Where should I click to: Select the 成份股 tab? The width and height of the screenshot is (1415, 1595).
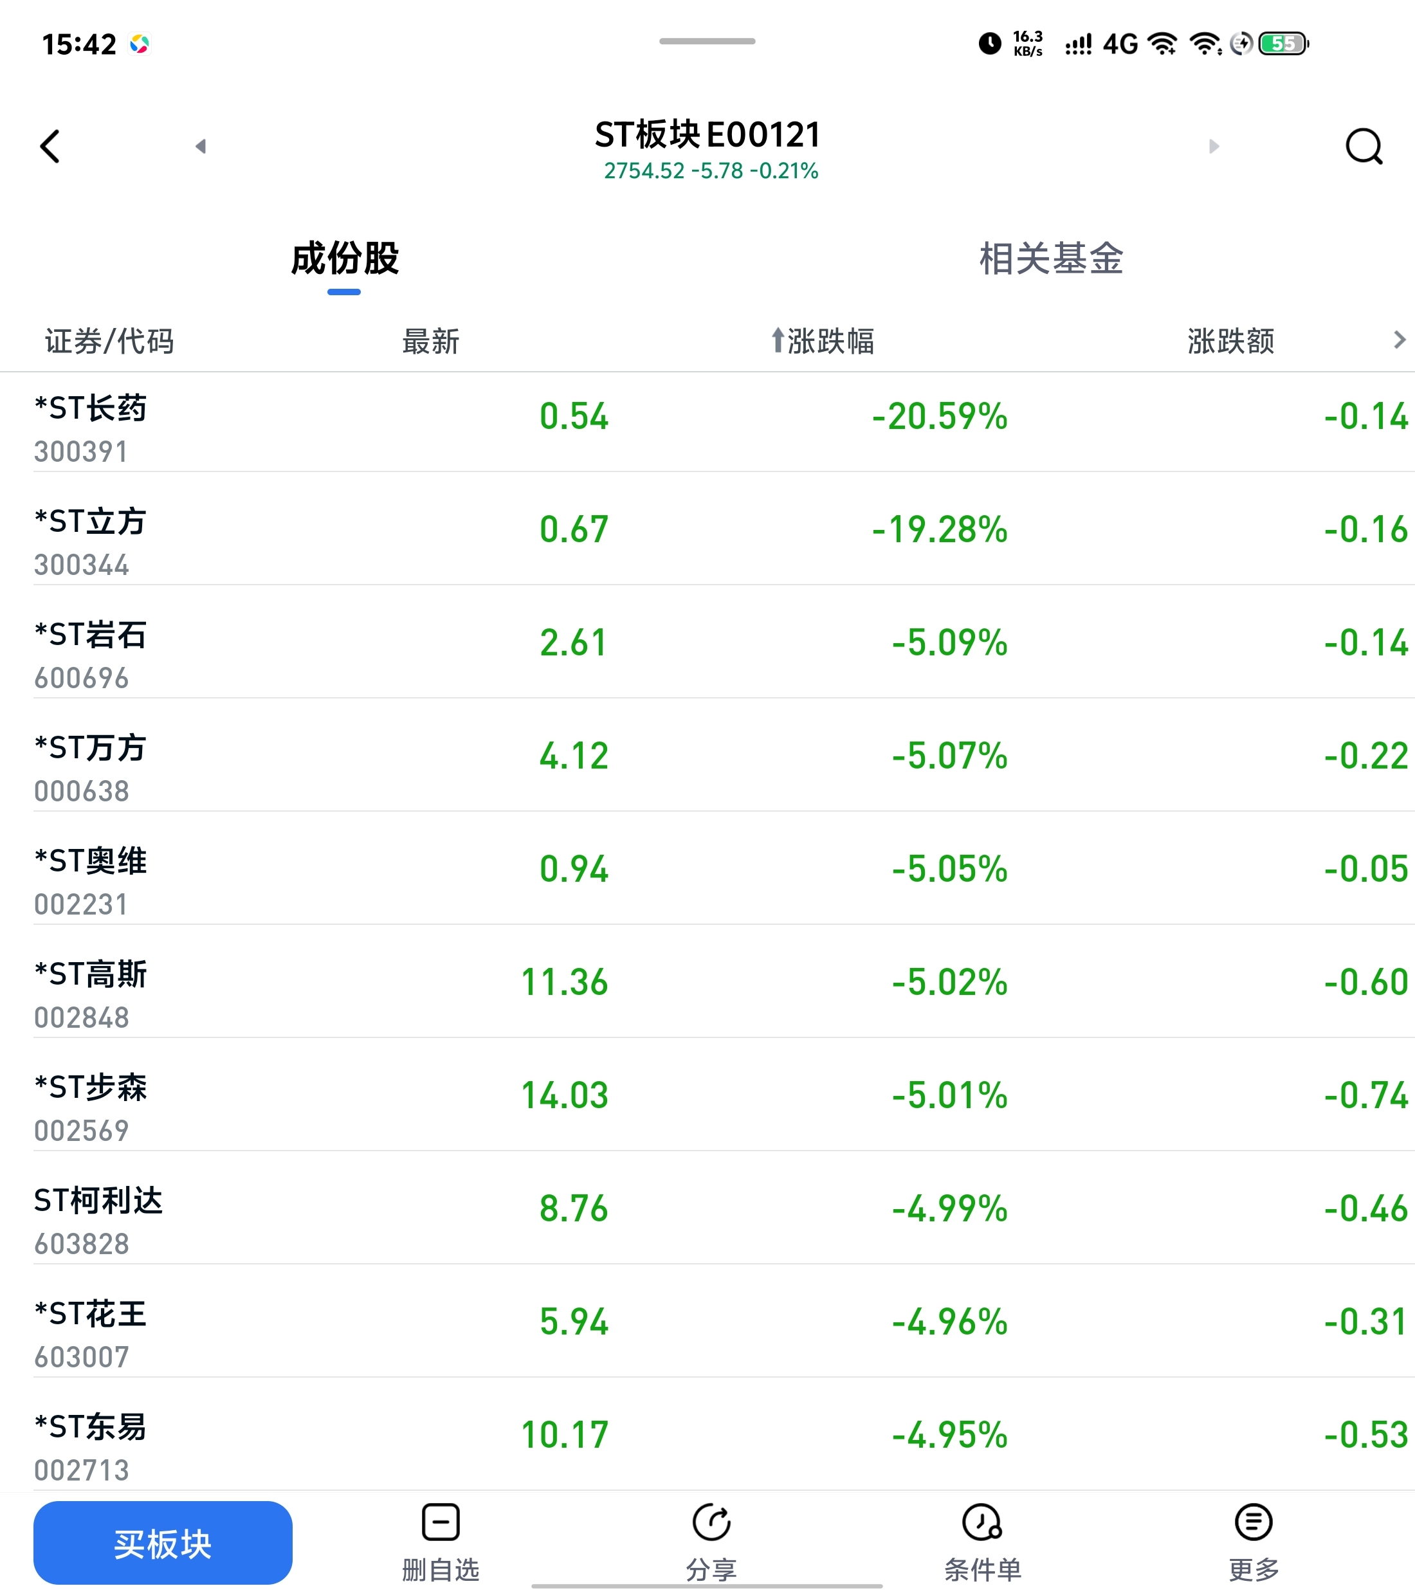click(x=344, y=259)
